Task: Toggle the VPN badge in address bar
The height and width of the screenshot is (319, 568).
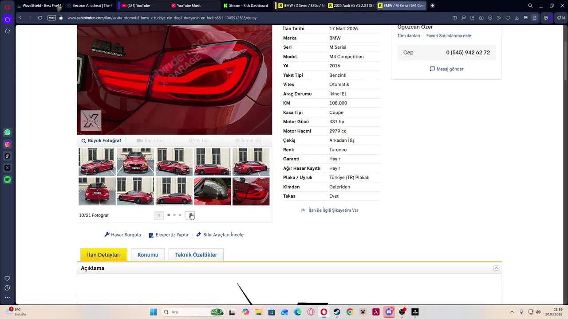Action: tap(51, 18)
